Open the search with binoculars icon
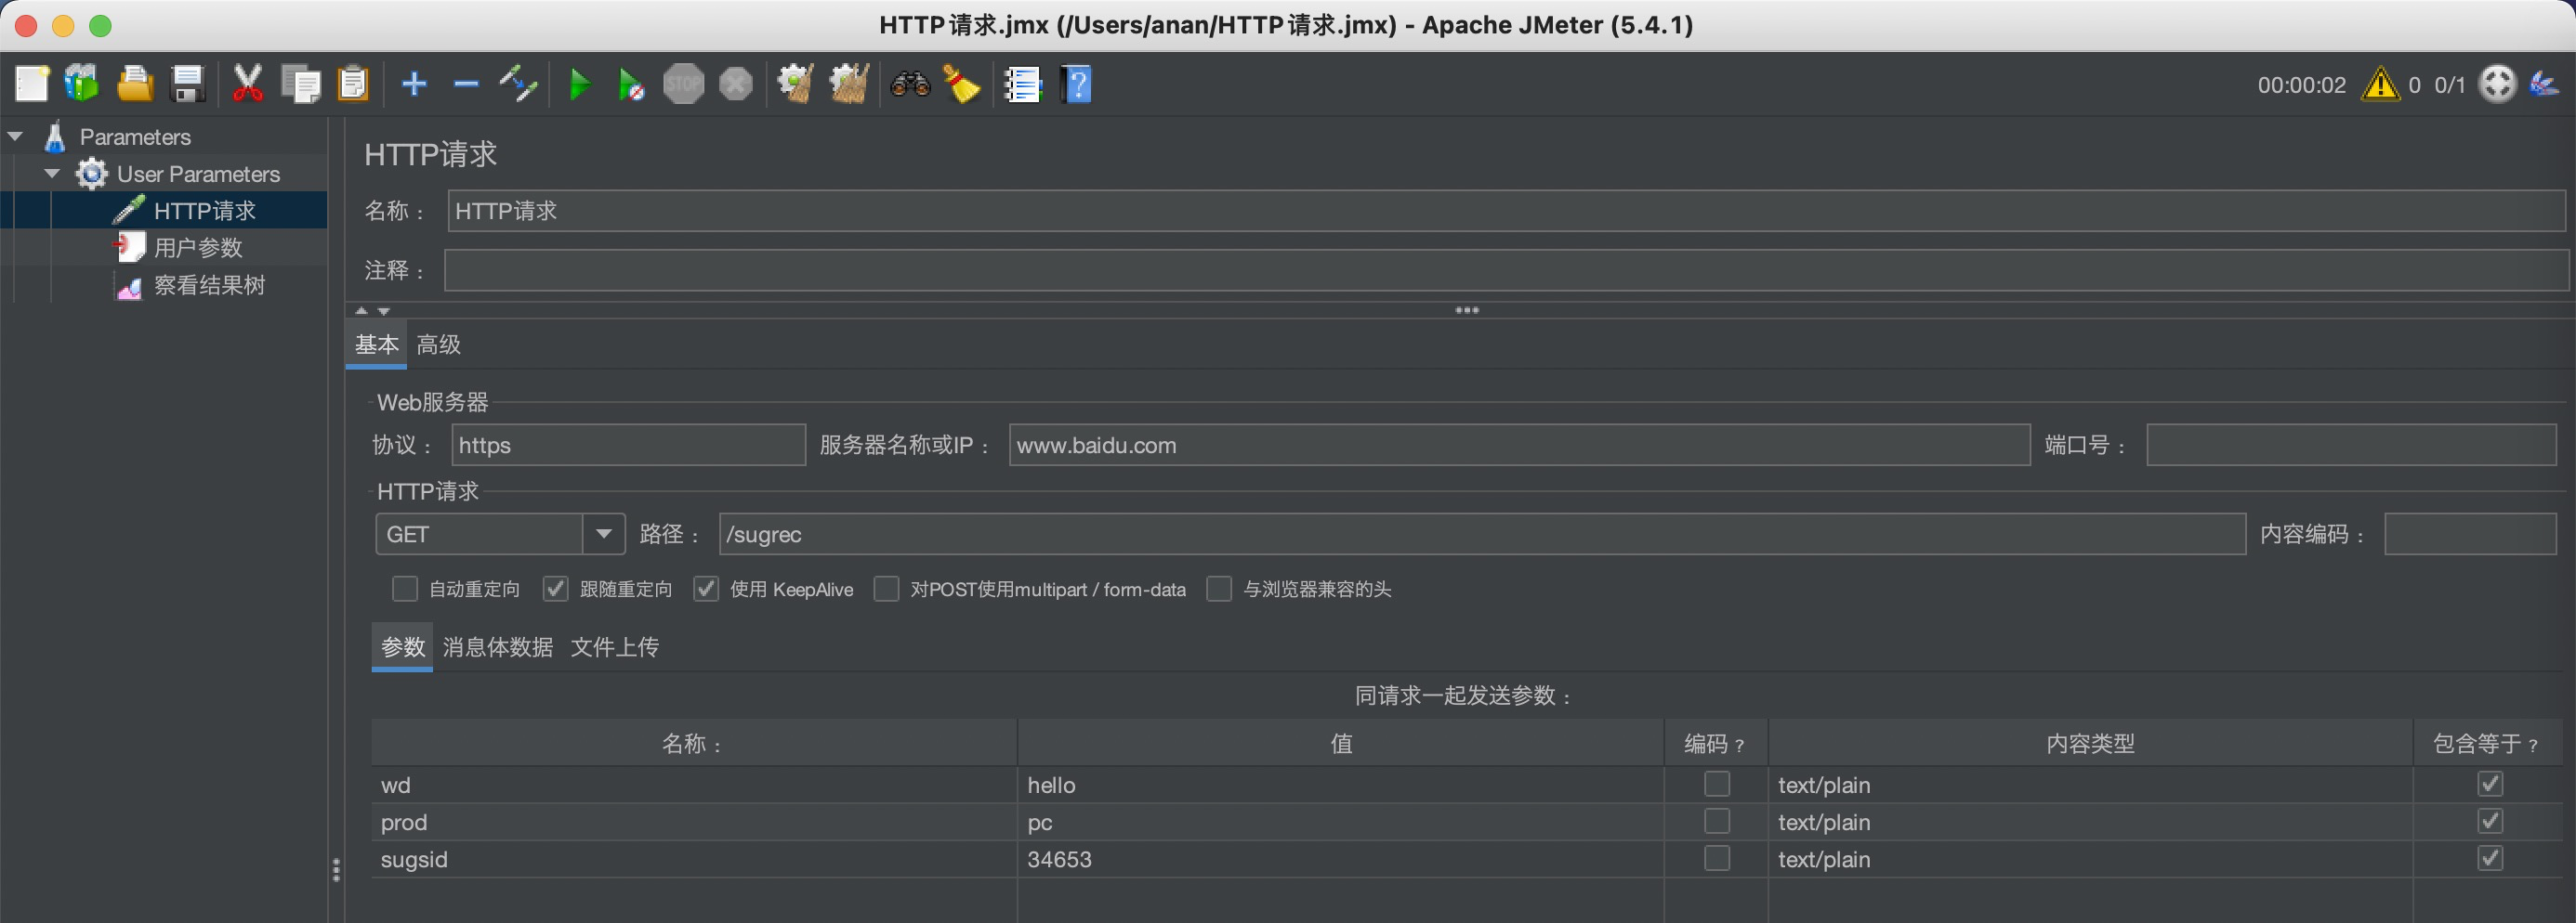 [x=908, y=84]
